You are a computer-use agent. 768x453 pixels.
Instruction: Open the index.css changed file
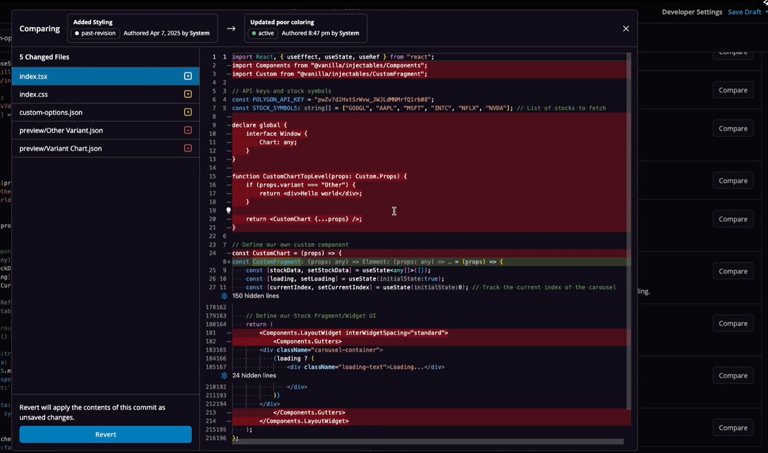105,94
